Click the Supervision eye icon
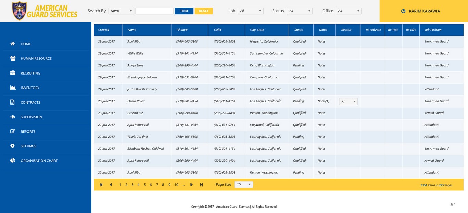The height and width of the screenshot is (213, 468). click(x=13, y=117)
